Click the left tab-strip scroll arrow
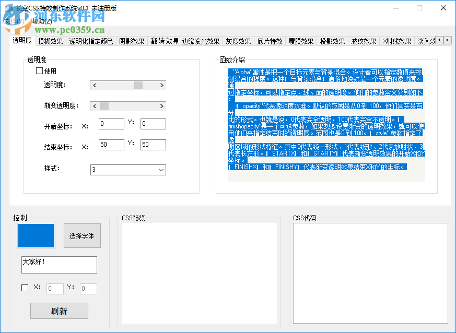Image resolution: width=456 pixels, height=333 pixels. 439,40
